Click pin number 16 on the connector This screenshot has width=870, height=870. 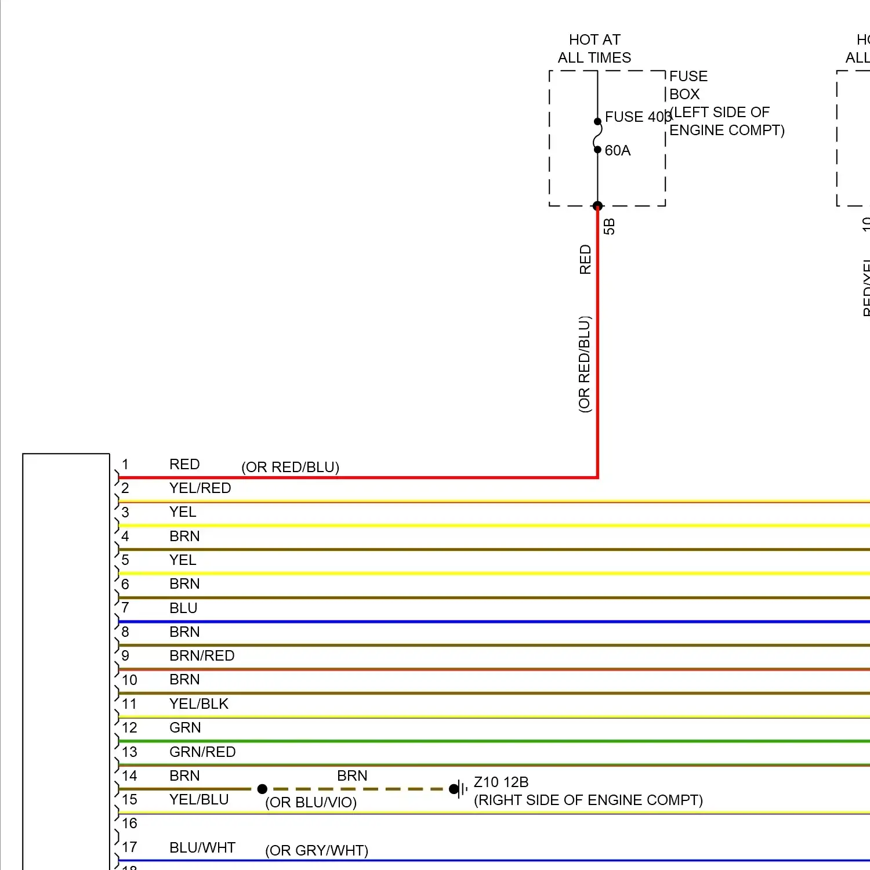[x=129, y=823]
